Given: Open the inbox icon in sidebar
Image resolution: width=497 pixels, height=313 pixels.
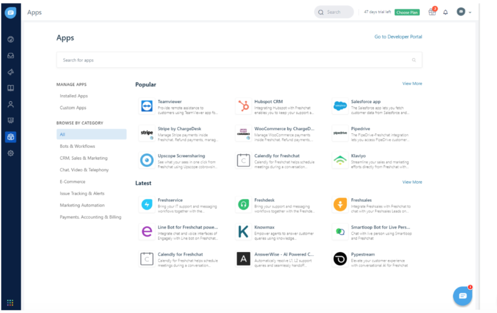Looking at the screenshot, I should [x=11, y=55].
